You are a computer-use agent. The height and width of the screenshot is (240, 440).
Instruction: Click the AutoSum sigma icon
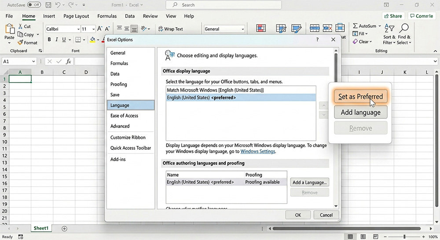355,26
